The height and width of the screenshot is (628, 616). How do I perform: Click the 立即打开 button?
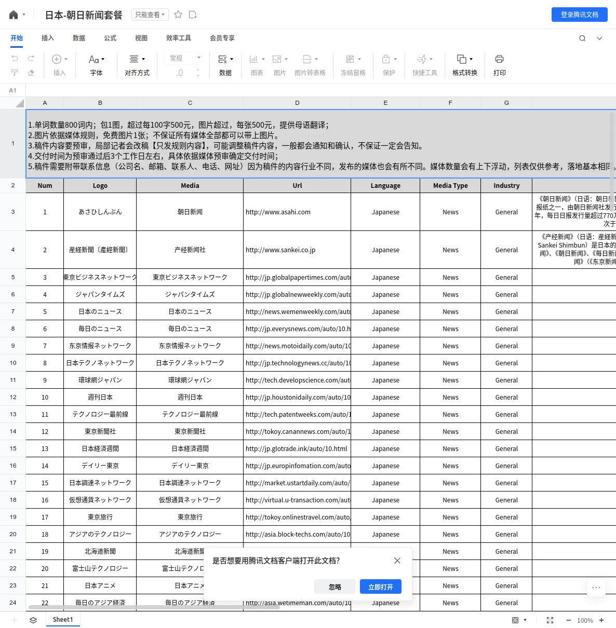click(381, 586)
